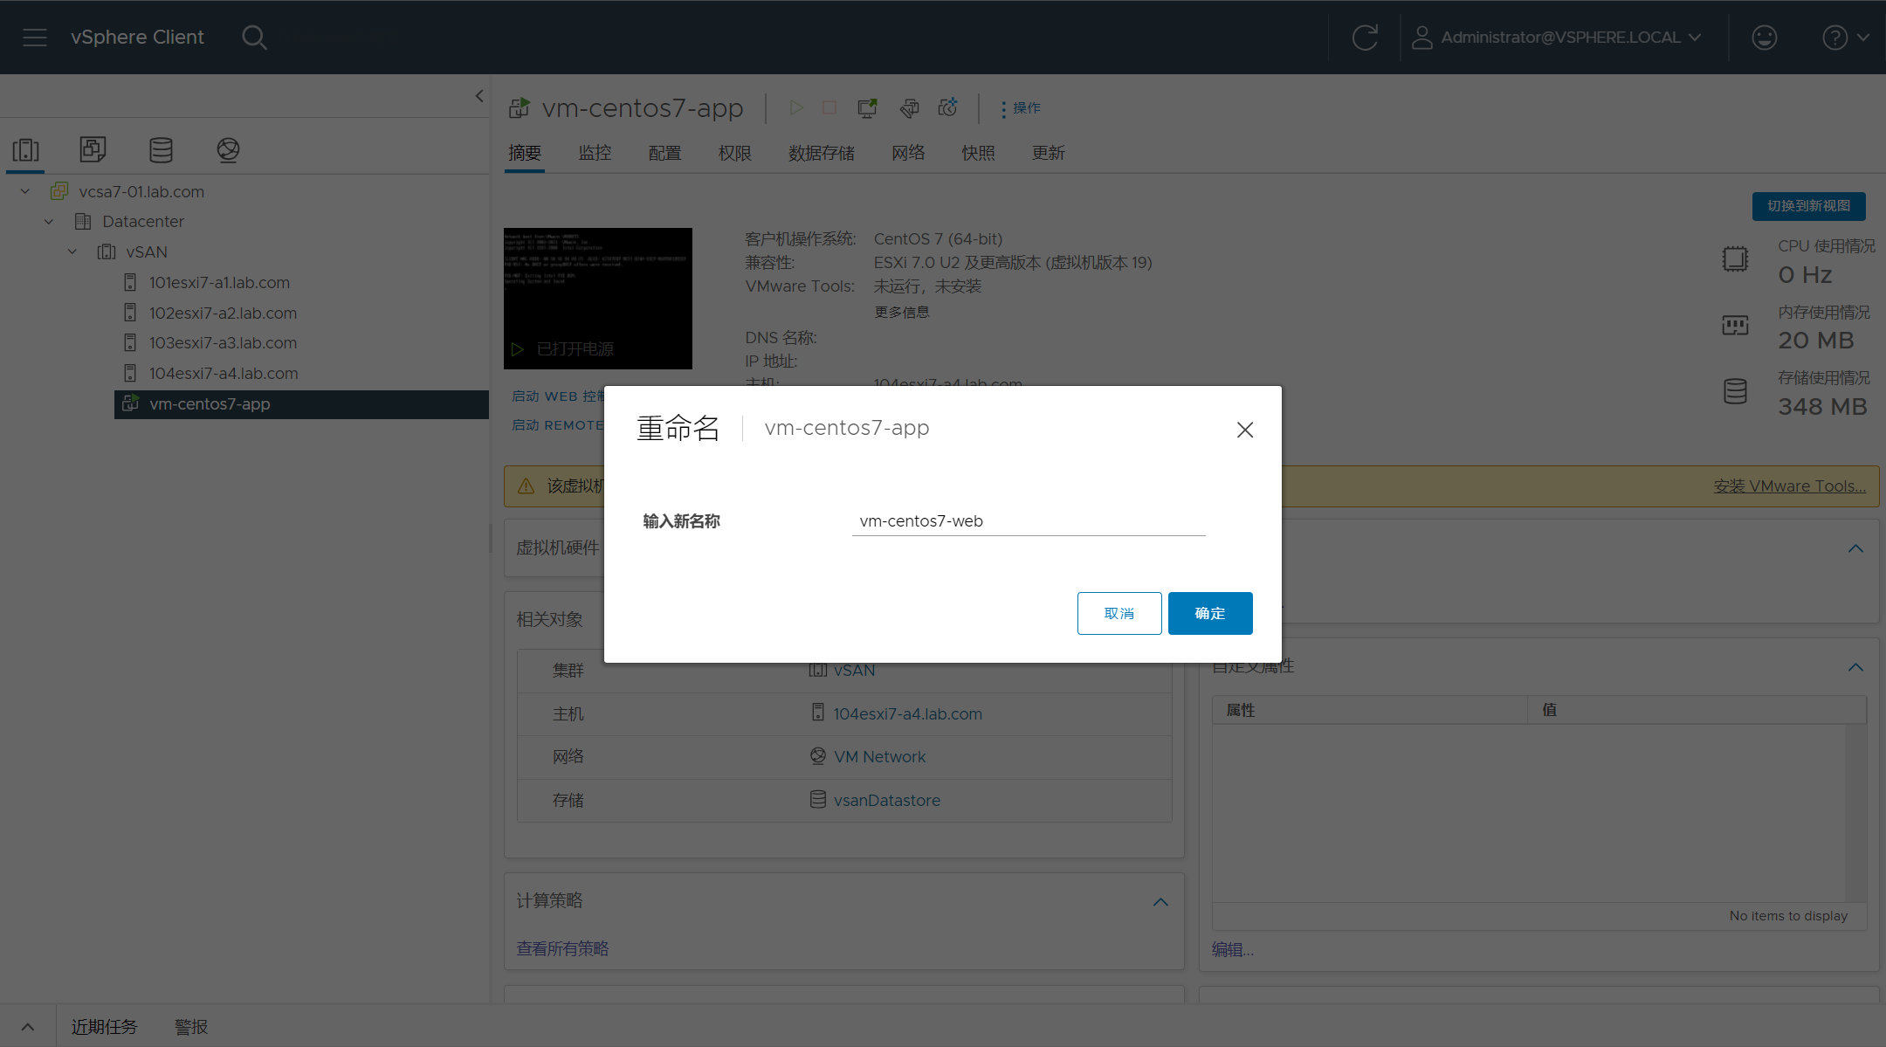Click the CPU usage chip icon
This screenshot has height=1047, width=1886.
(1735, 259)
